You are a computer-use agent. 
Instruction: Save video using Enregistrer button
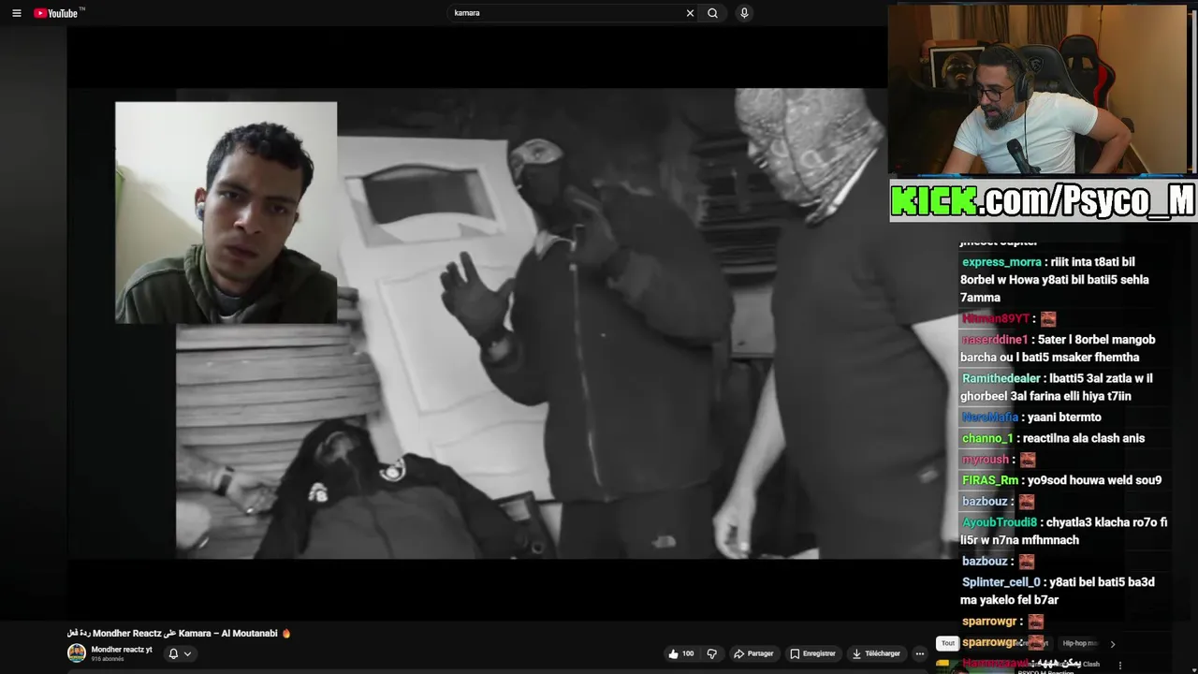pyautogui.click(x=812, y=653)
